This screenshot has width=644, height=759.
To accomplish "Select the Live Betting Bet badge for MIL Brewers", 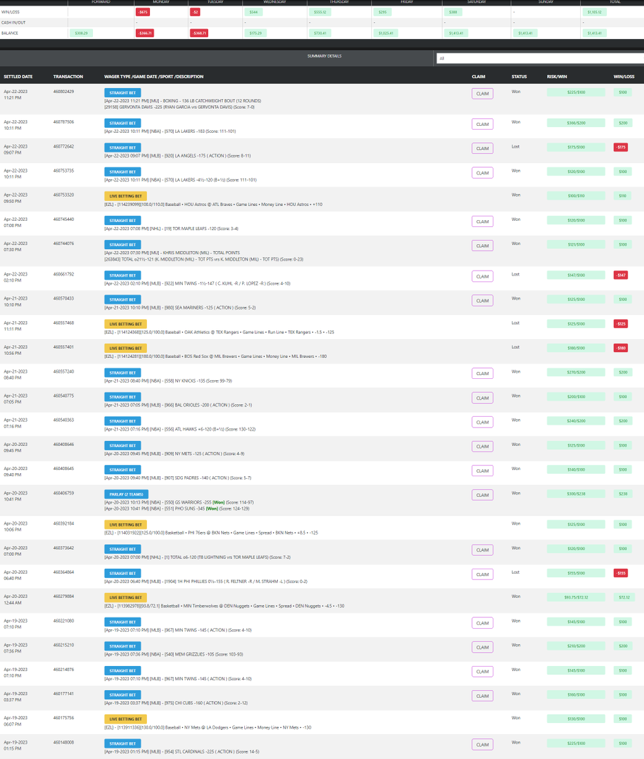I will pos(125,349).
